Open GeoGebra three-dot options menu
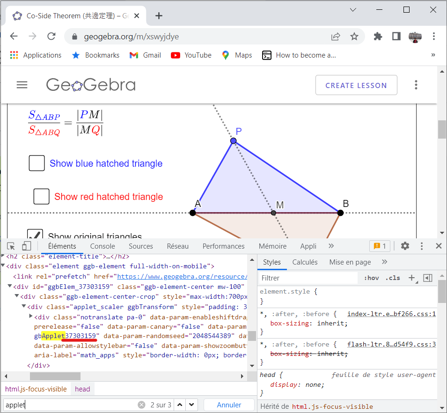The height and width of the screenshot is (413, 447). (416, 85)
